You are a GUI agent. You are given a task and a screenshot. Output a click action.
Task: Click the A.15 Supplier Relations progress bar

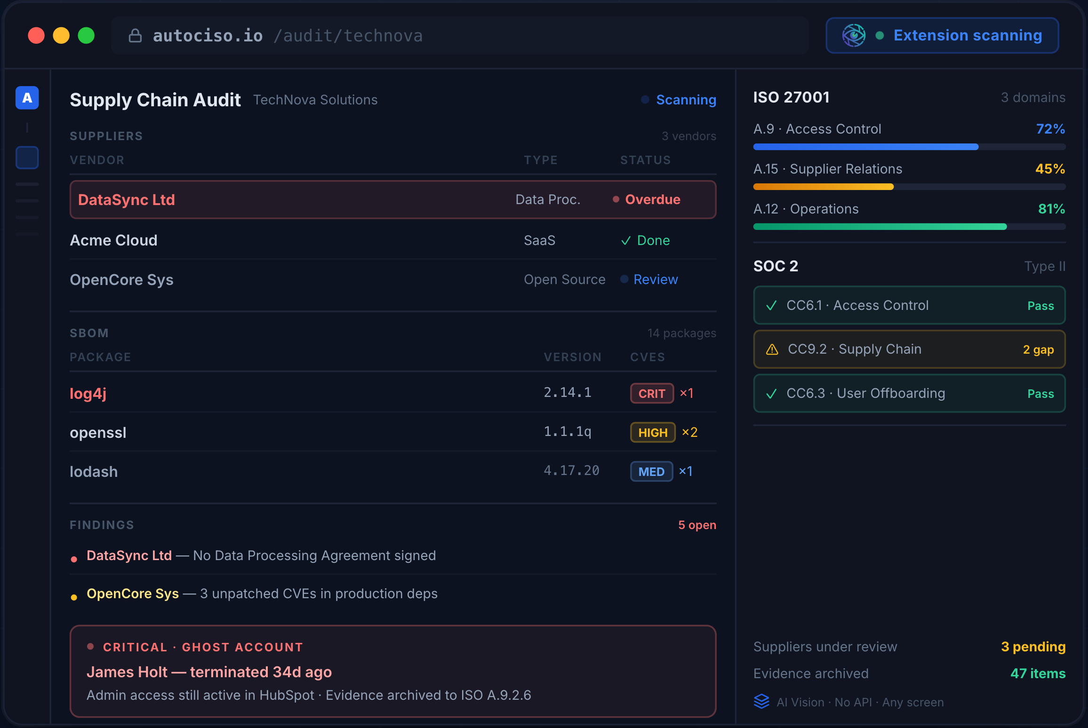[x=909, y=187]
